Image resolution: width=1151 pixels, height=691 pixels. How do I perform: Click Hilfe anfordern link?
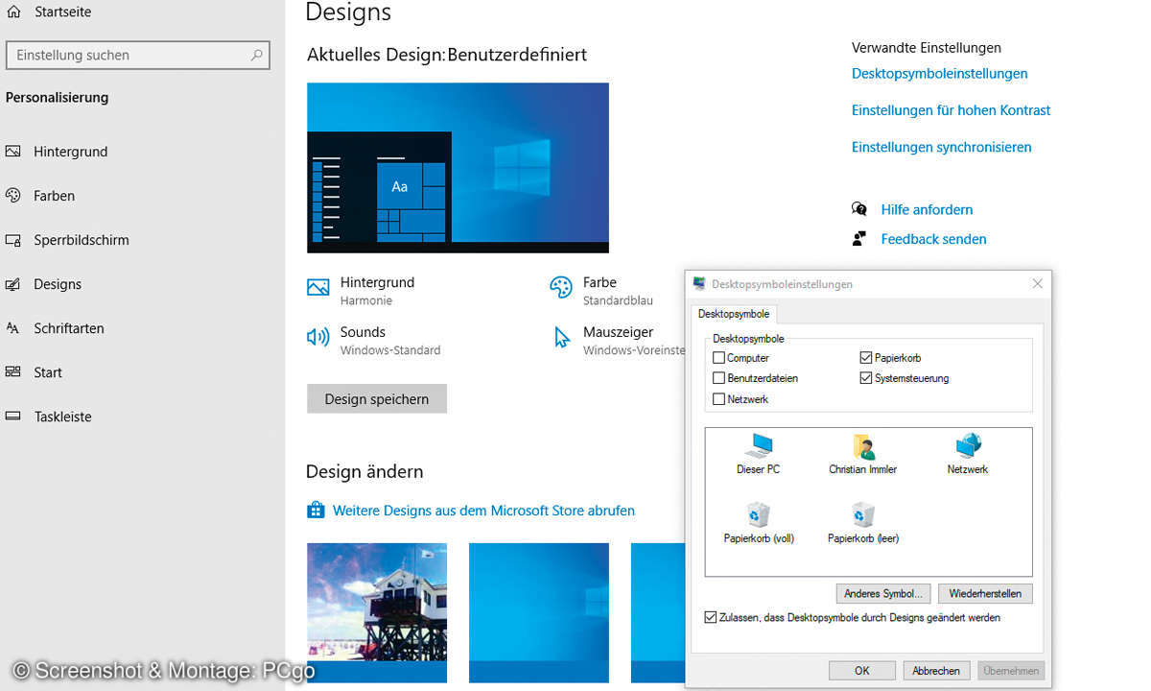point(927,209)
